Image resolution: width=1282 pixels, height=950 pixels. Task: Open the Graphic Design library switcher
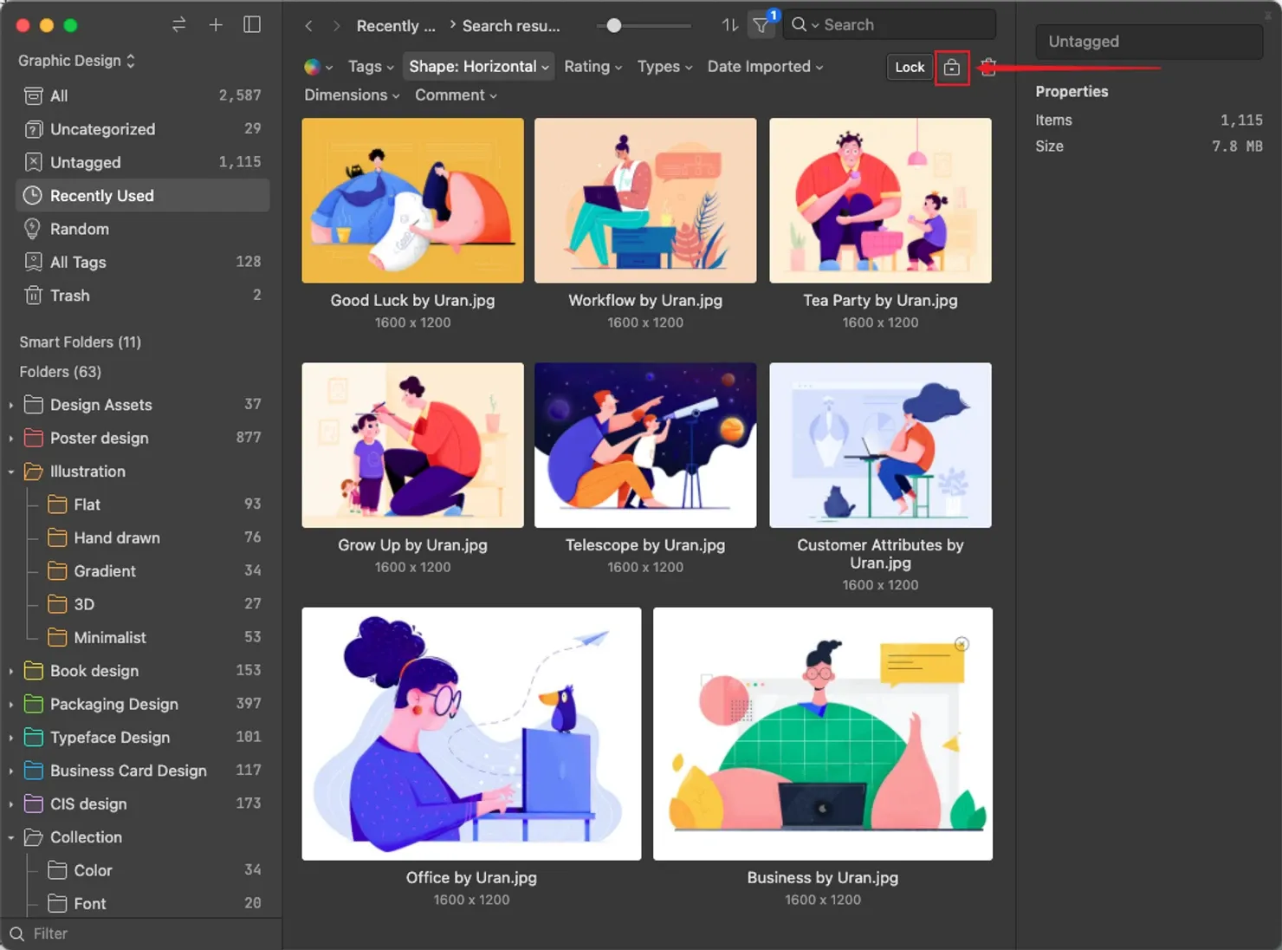tap(77, 61)
